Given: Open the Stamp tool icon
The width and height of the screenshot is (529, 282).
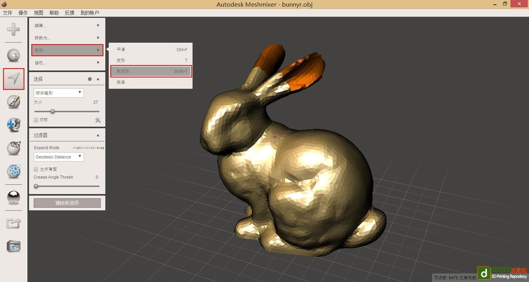Looking at the screenshot, I should pos(14,125).
